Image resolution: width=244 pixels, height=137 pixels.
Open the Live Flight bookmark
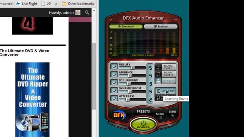pyautogui.click(x=27, y=3)
